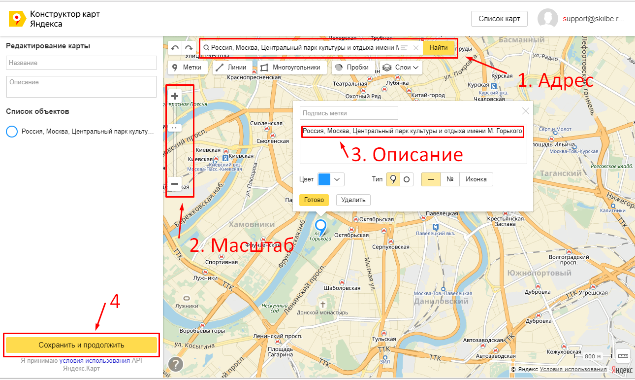Click the undo arrow icon
The width and height of the screenshot is (635, 380).
click(175, 48)
